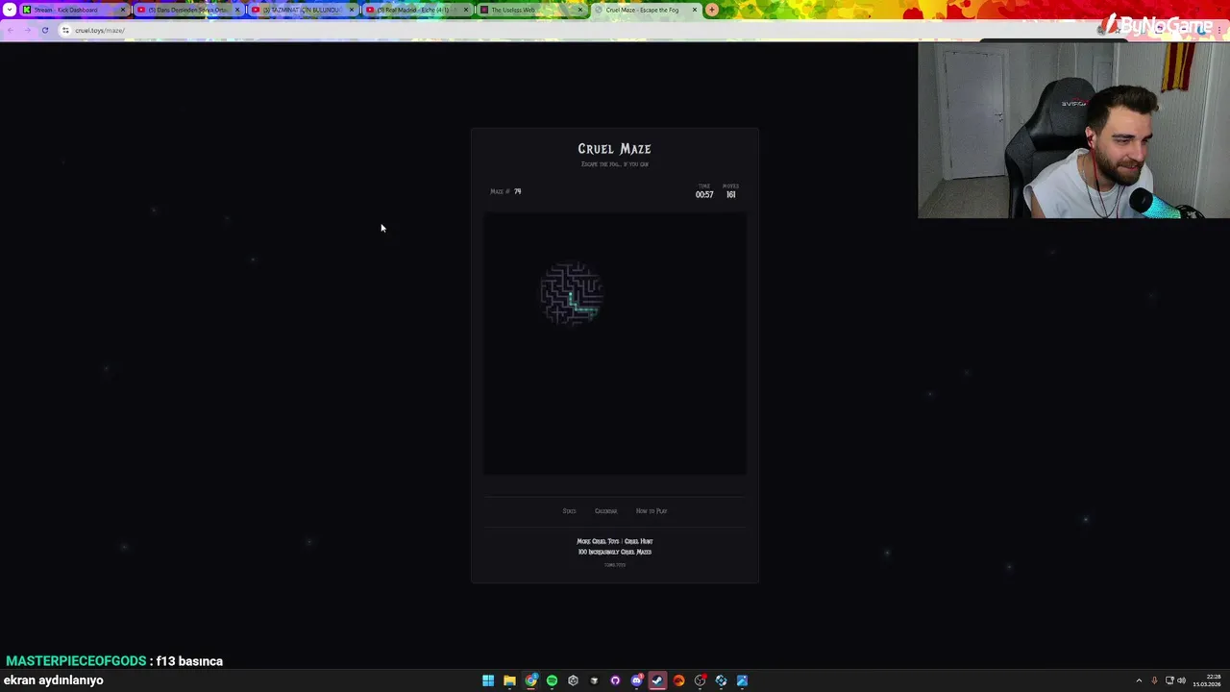Go forward with the browser forward arrow
Image resolution: width=1230 pixels, height=692 pixels.
click(x=27, y=30)
